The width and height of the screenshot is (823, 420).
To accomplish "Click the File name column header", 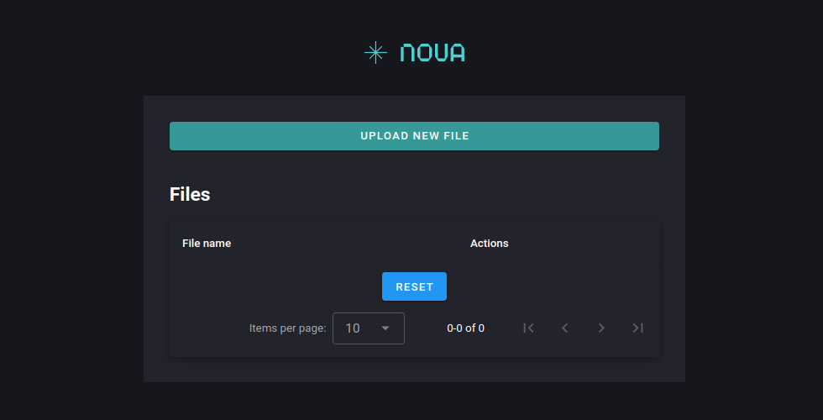I will 207,244.
